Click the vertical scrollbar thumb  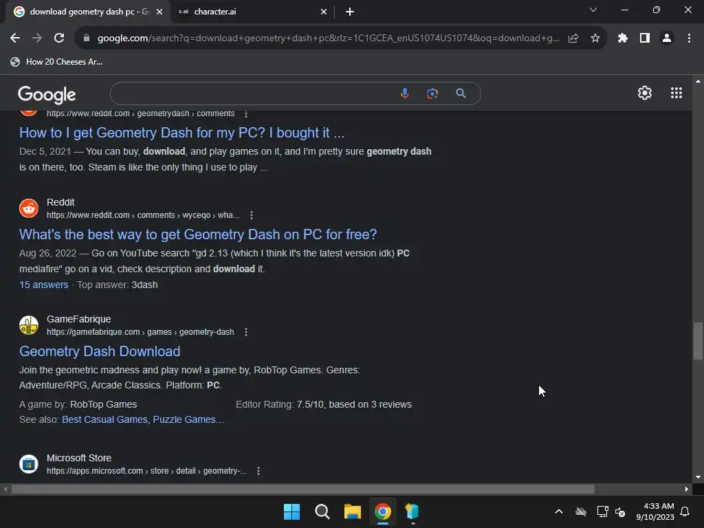click(698, 341)
